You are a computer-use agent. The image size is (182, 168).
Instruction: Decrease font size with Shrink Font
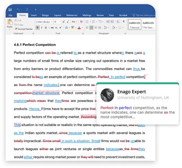(x=68, y=22)
